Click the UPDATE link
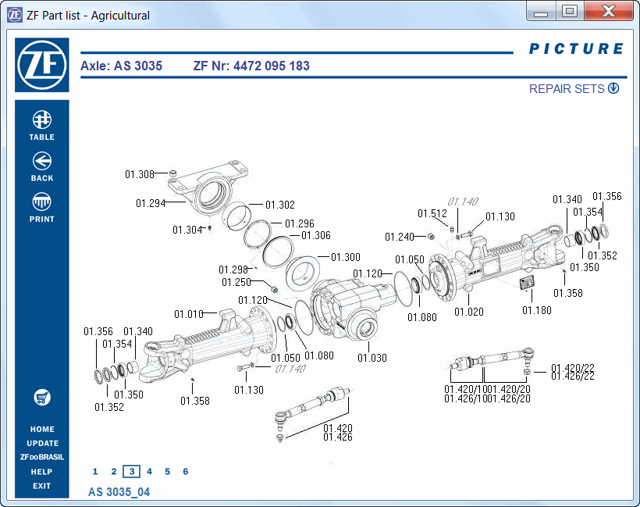The height and width of the screenshot is (507, 640). (42, 443)
